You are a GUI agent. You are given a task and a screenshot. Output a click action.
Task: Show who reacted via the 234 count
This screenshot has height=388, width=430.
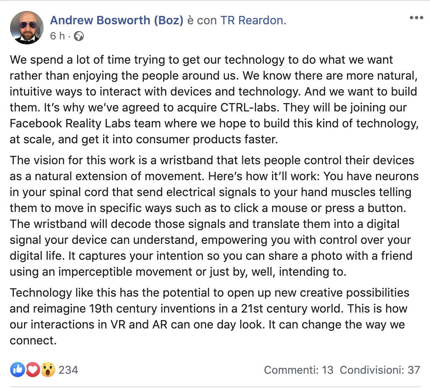pyautogui.click(x=68, y=370)
